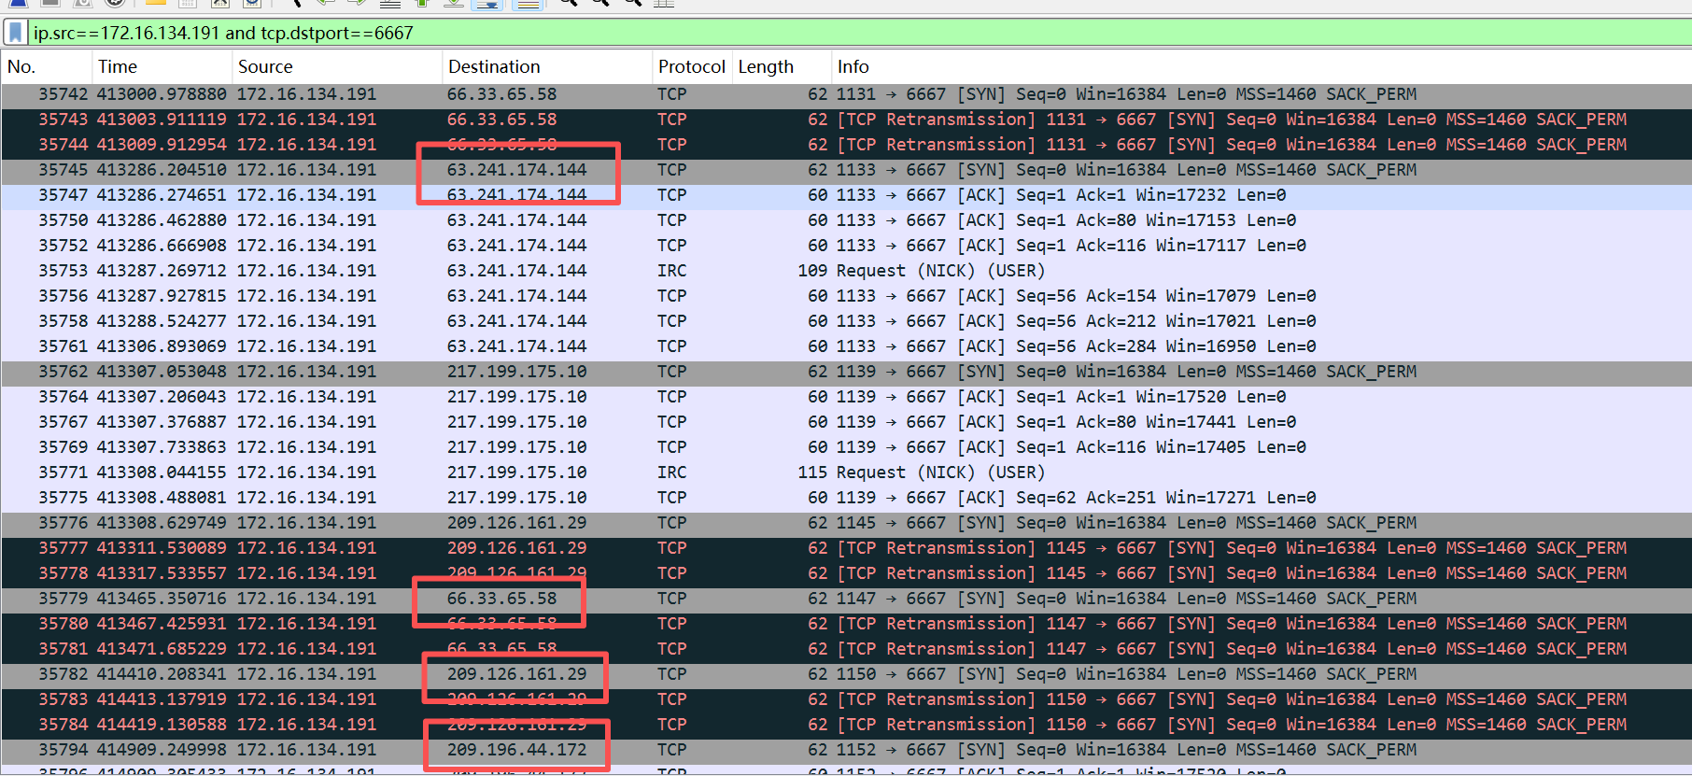Click retransmission info of packet 35780
This screenshot has width=1692, height=776.
[x=1232, y=624]
